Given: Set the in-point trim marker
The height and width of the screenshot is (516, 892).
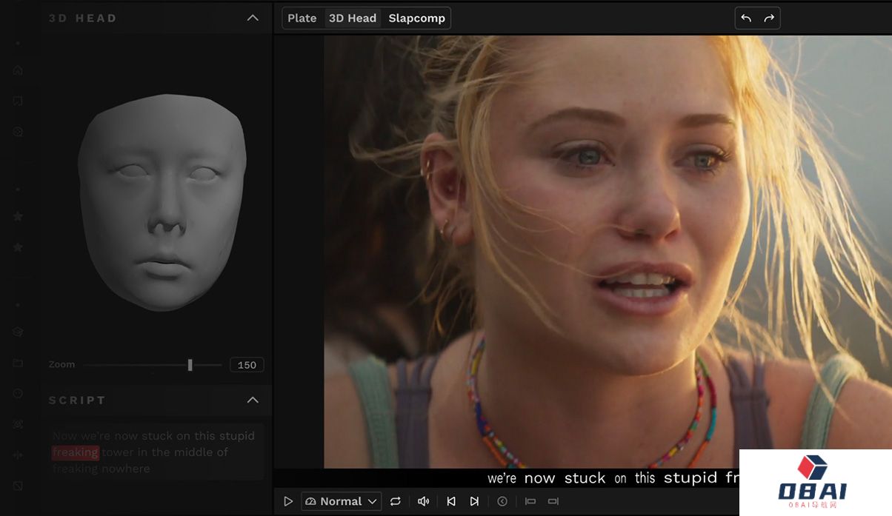Looking at the screenshot, I should pos(530,501).
